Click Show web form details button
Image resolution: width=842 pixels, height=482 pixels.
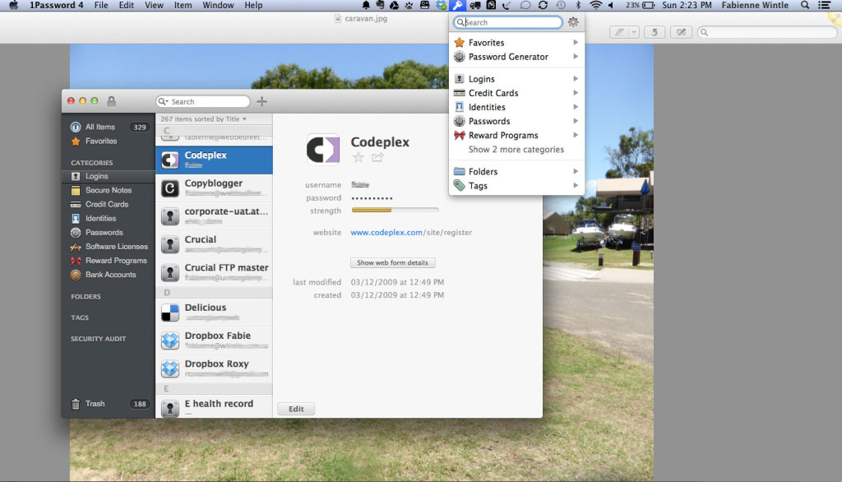392,262
